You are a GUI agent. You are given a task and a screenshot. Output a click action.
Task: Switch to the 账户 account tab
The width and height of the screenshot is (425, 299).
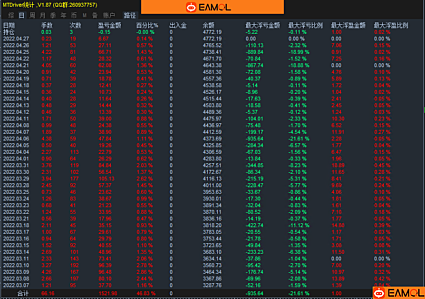(109, 15)
